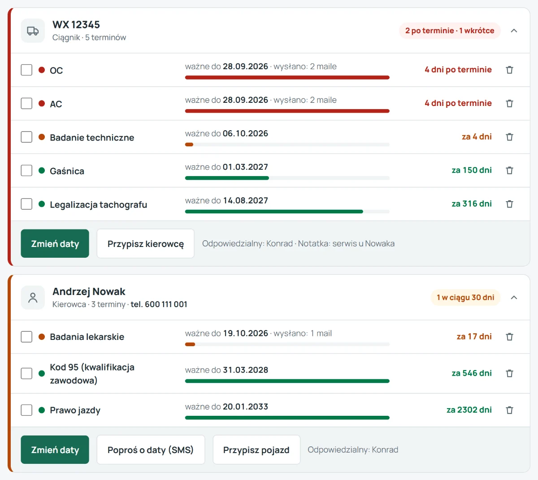Check the Badanie techniczne checkbox
This screenshot has height=480, width=538.
(x=26, y=137)
